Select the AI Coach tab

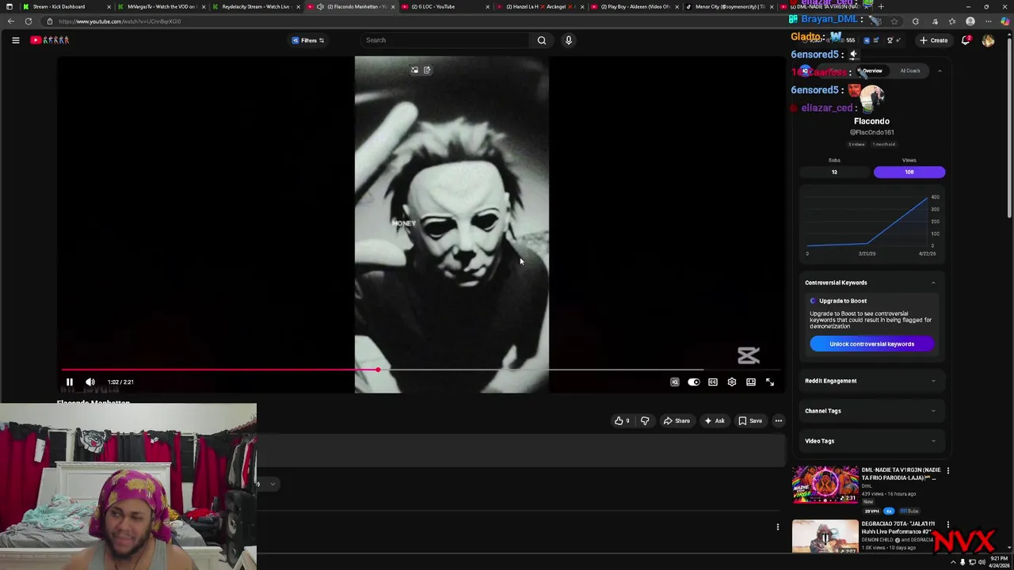[909, 71]
